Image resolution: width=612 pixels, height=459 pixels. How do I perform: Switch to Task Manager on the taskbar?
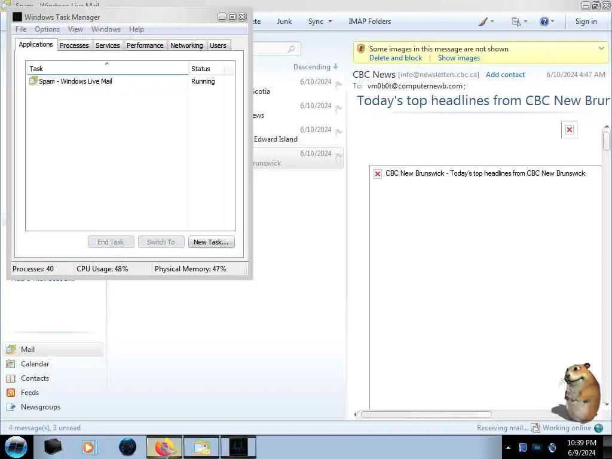pos(238,447)
